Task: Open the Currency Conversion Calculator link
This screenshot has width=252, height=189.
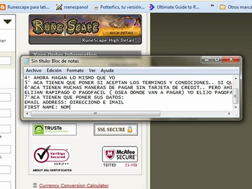Action: tap(74, 186)
